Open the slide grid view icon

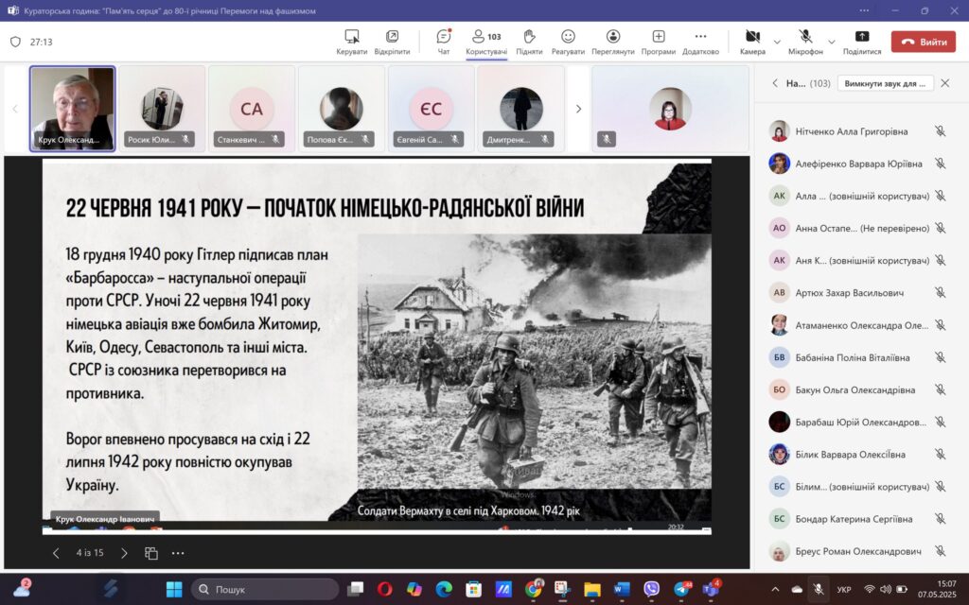[x=150, y=553]
